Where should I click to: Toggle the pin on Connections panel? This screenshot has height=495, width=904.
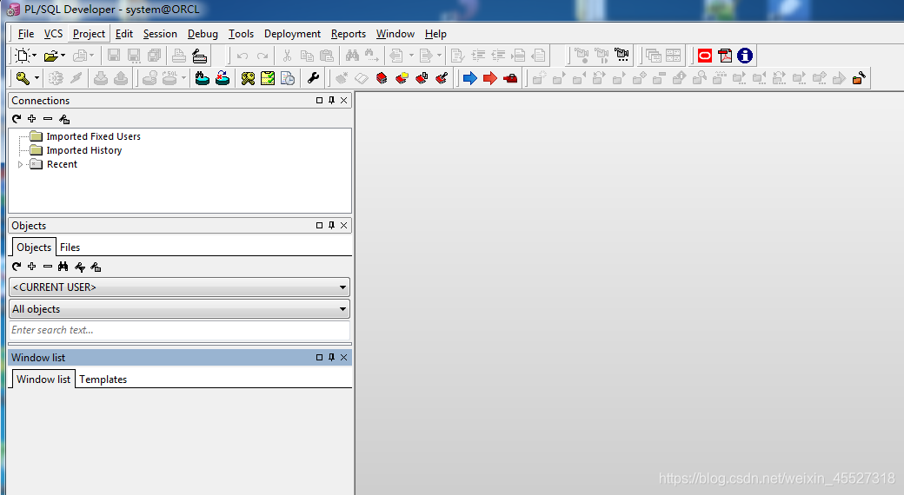331,100
